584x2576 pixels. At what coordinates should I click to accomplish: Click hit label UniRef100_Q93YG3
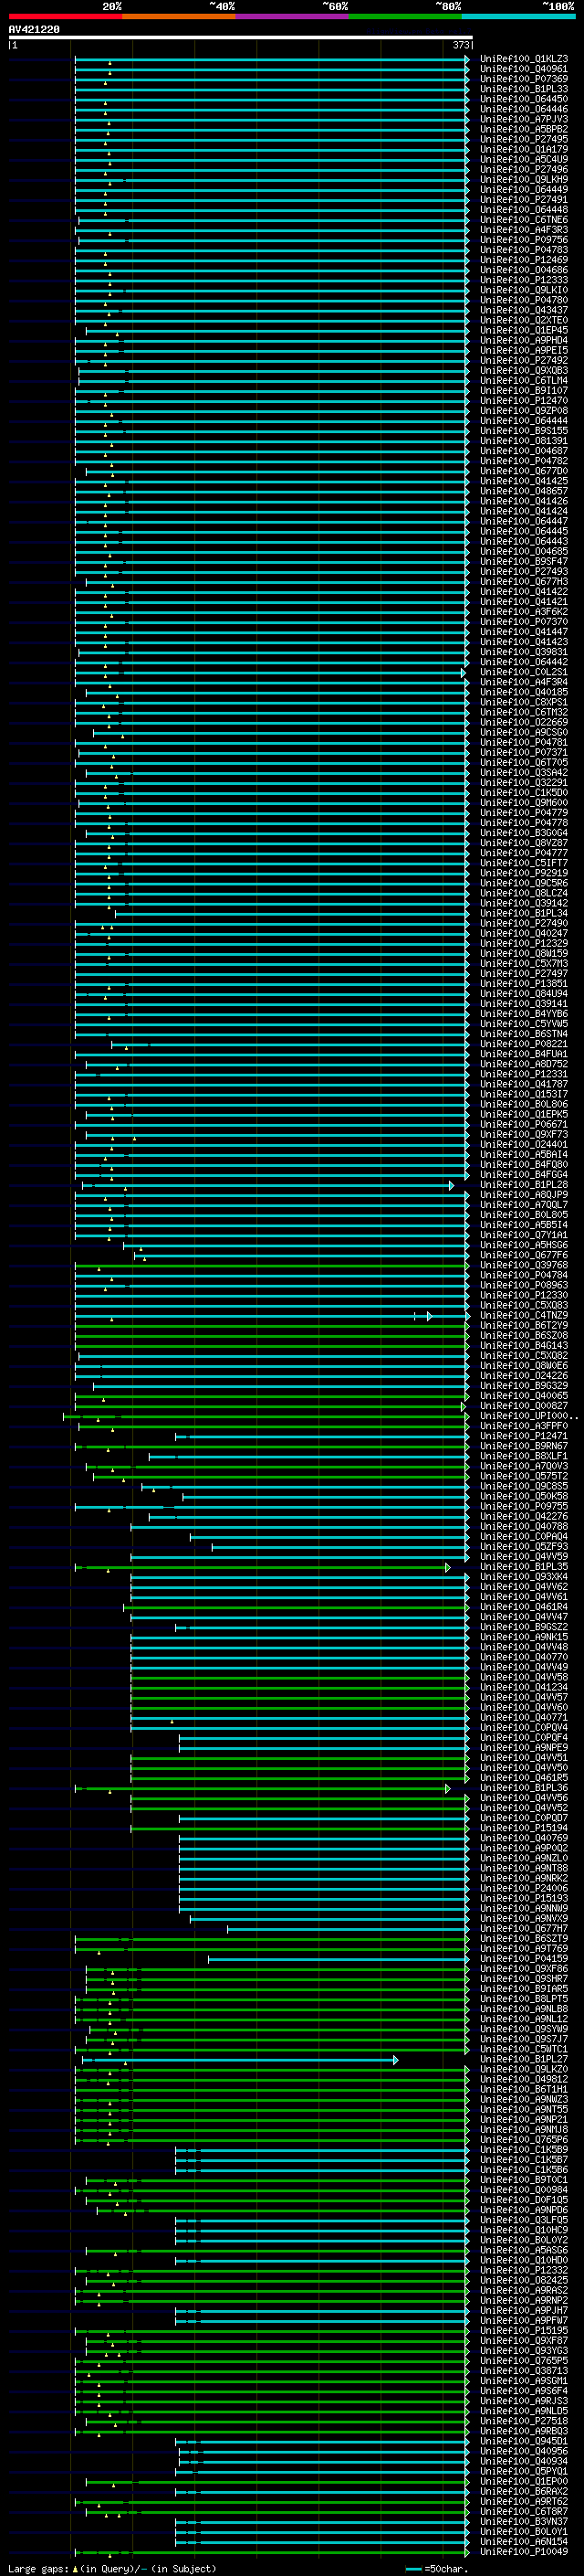524,2351
